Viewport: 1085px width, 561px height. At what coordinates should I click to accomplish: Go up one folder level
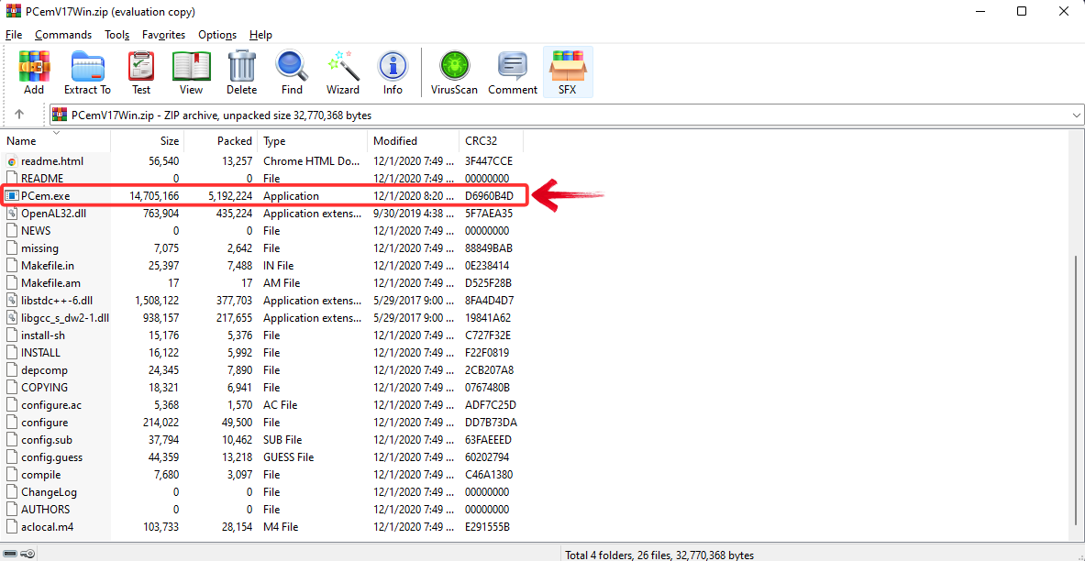point(19,115)
